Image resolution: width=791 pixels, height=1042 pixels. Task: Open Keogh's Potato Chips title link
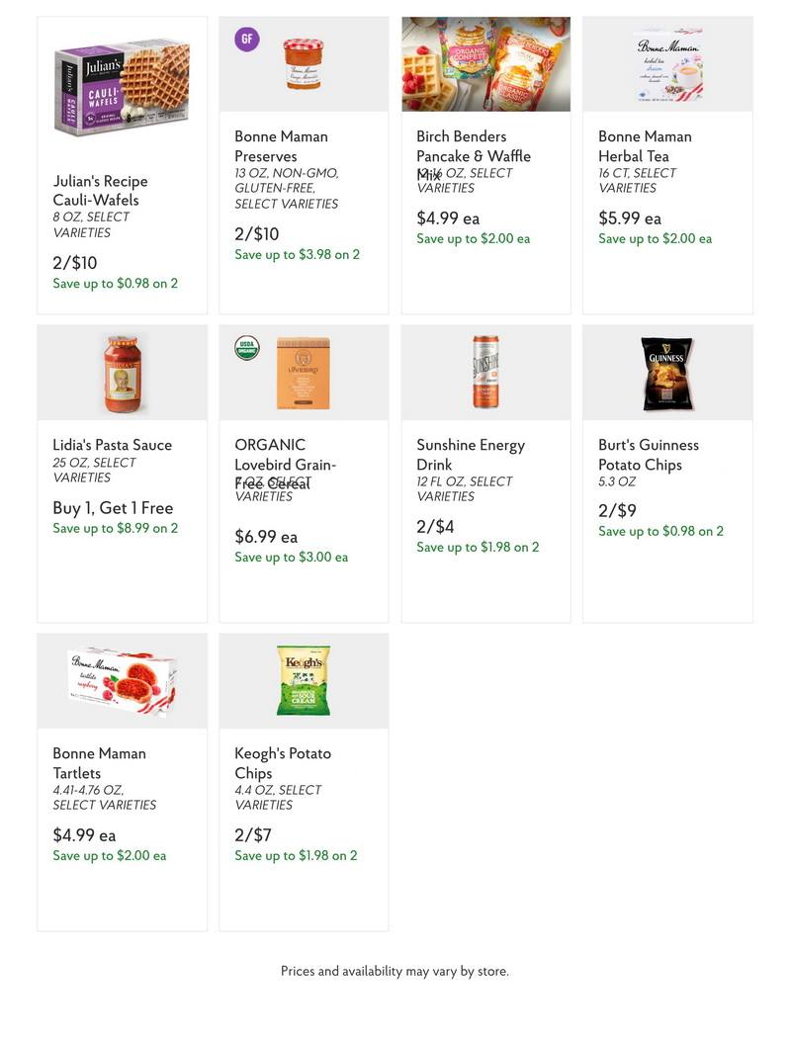283,763
